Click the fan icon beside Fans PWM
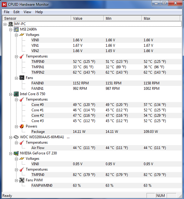This screenshot has height=199, width=184. pyautogui.click(x=22, y=180)
